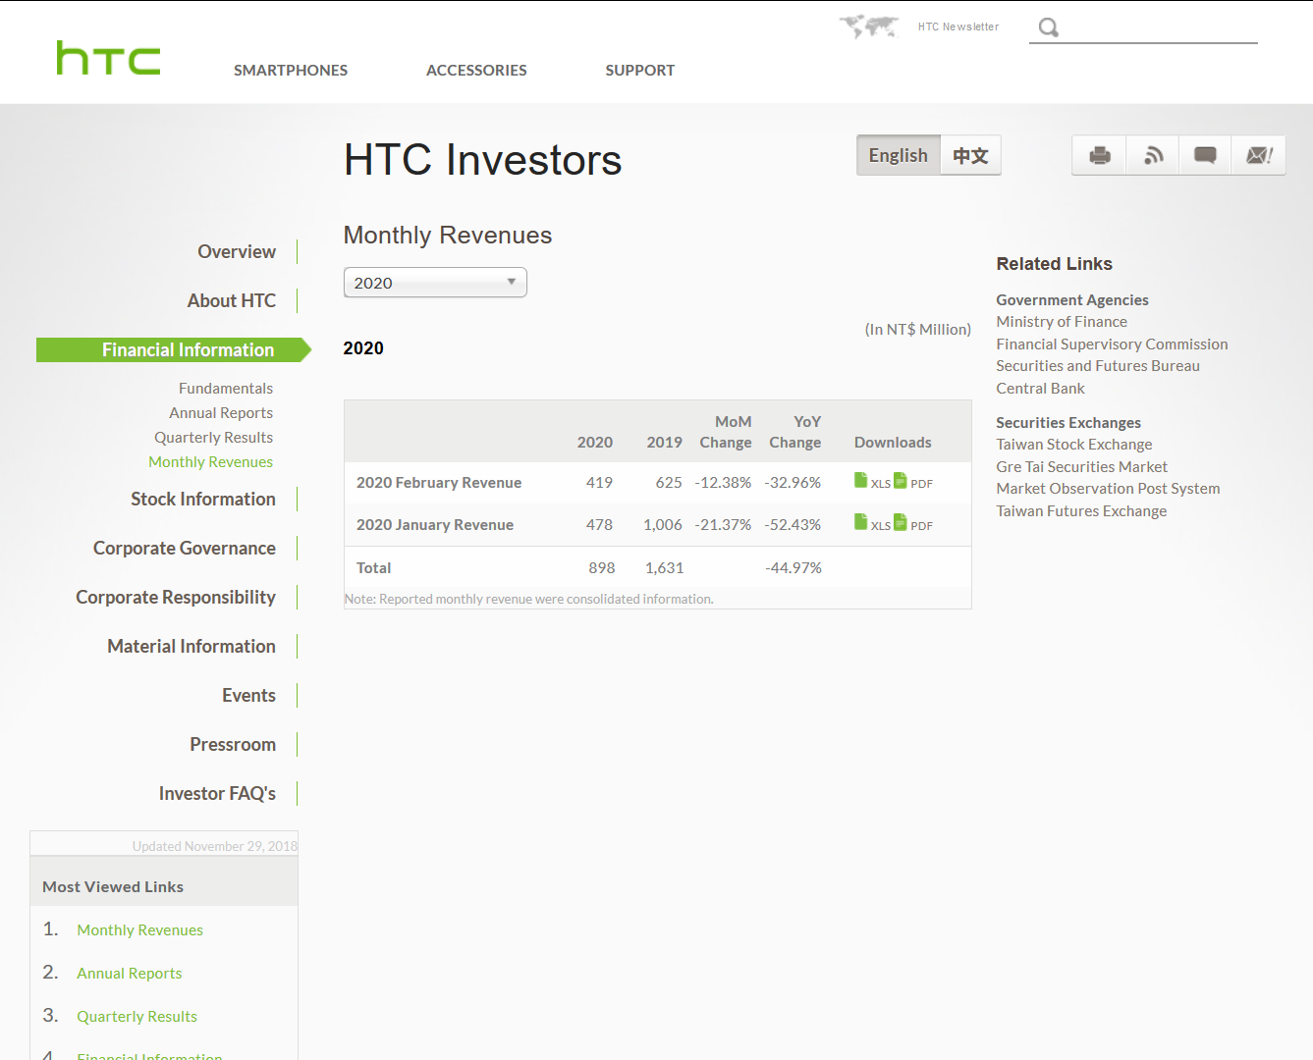This screenshot has width=1313, height=1060.
Task: Select Financial Information section
Action: pos(173,350)
